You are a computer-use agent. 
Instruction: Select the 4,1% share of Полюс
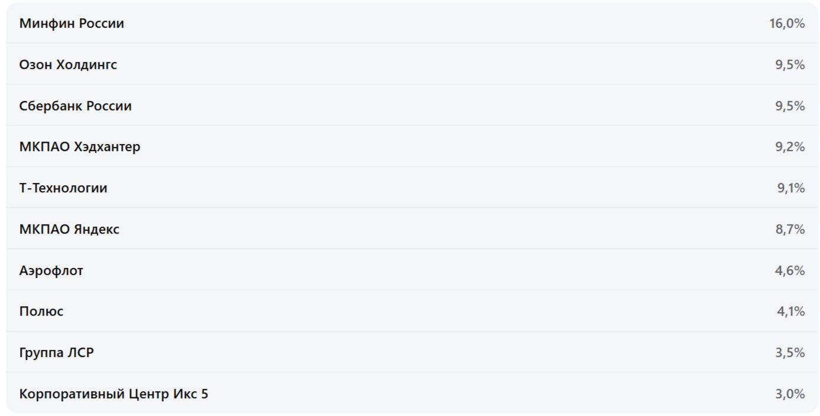tap(790, 312)
